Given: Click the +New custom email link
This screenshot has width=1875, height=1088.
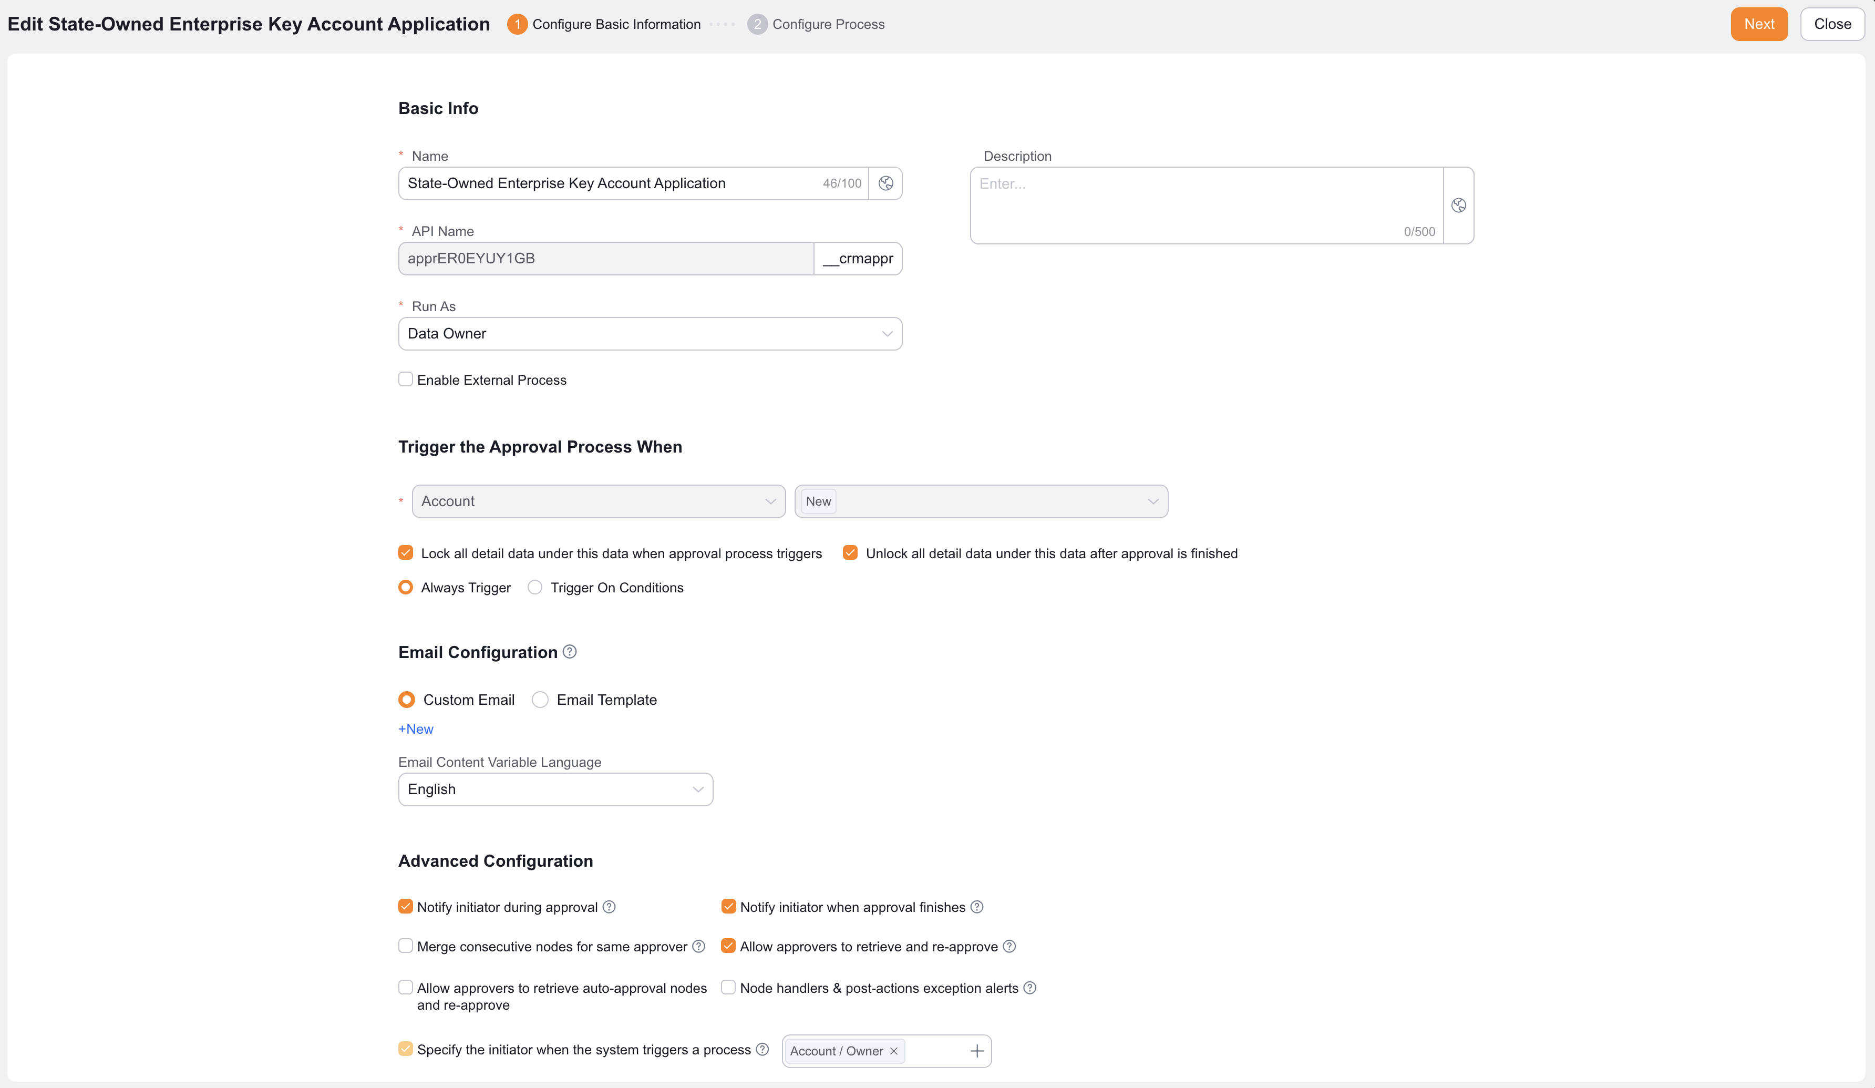Looking at the screenshot, I should pyautogui.click(x=416, y=730).
